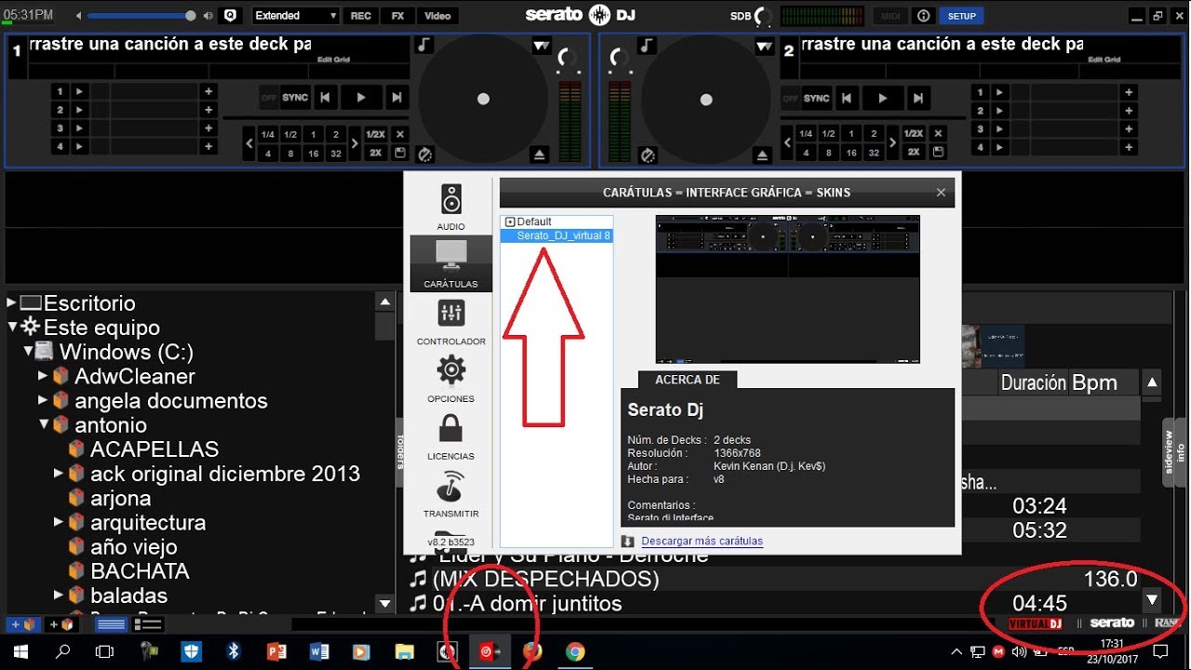
Task: Clear deck 1 loop with X button
Action: (x=401, y=134)
